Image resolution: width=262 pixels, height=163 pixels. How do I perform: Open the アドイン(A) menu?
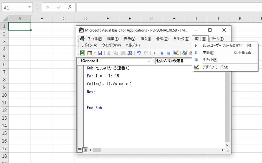[x=89, y=45]
